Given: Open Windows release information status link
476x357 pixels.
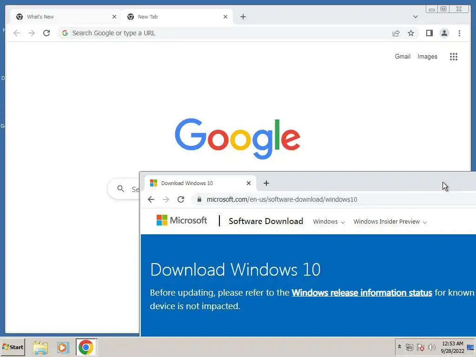Looking at the screenshot, I should coord(362,293).
